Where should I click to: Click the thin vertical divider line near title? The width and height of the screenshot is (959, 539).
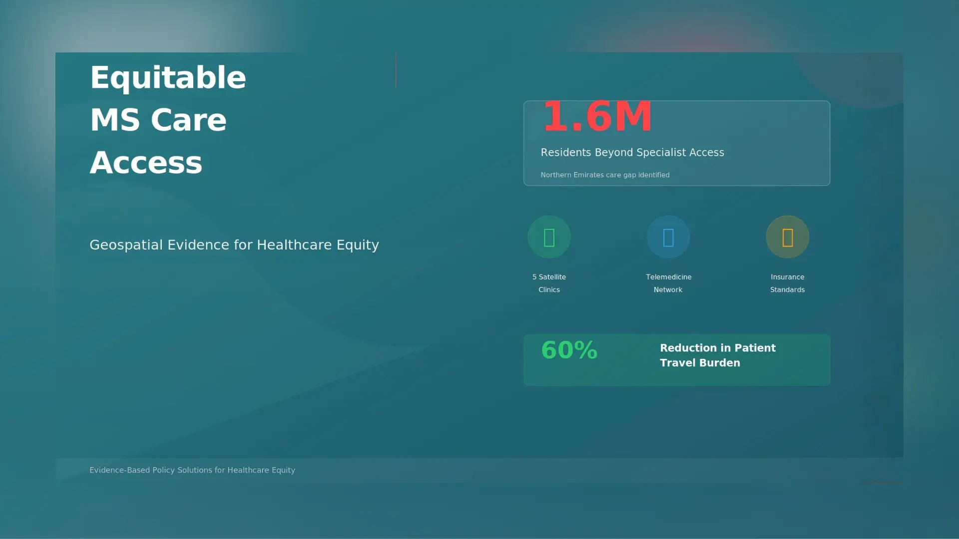coord(396,70)
